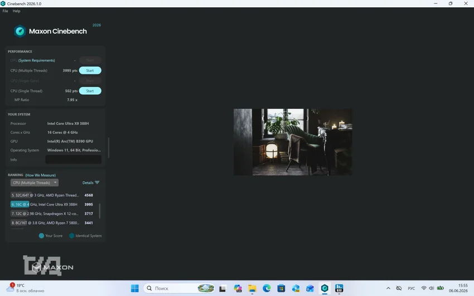
Task: Click the Windows 11 operating system value
Action: coord(74,150)
